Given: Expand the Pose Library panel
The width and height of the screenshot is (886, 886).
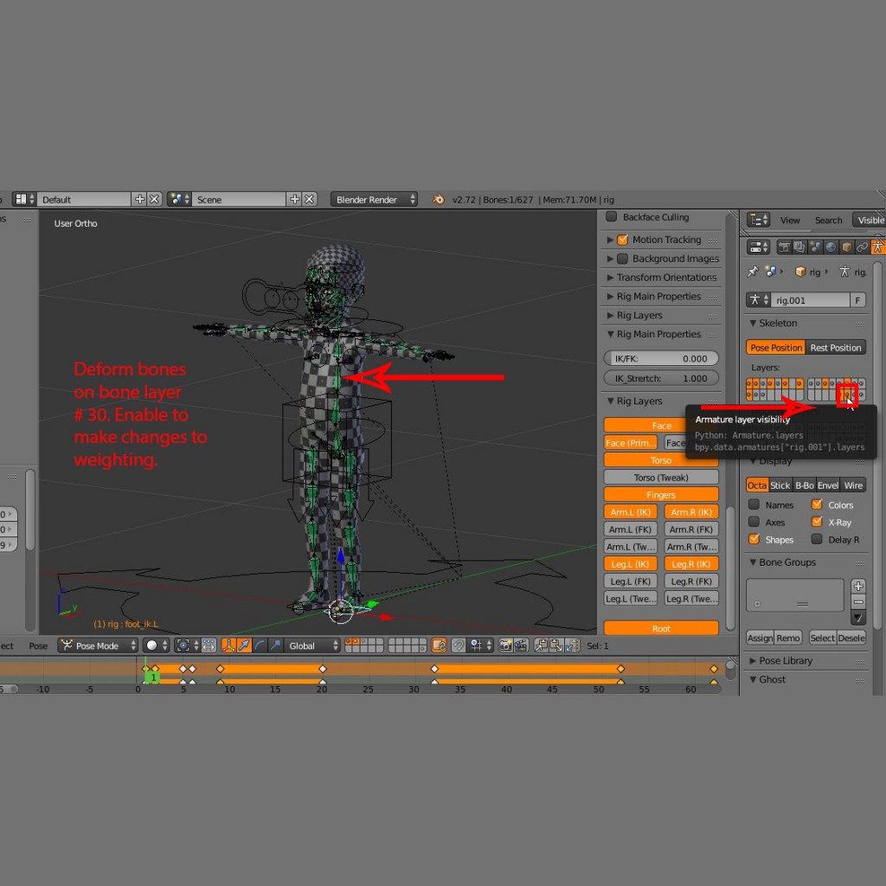Looking at the screenshot, I should [753, 661].
